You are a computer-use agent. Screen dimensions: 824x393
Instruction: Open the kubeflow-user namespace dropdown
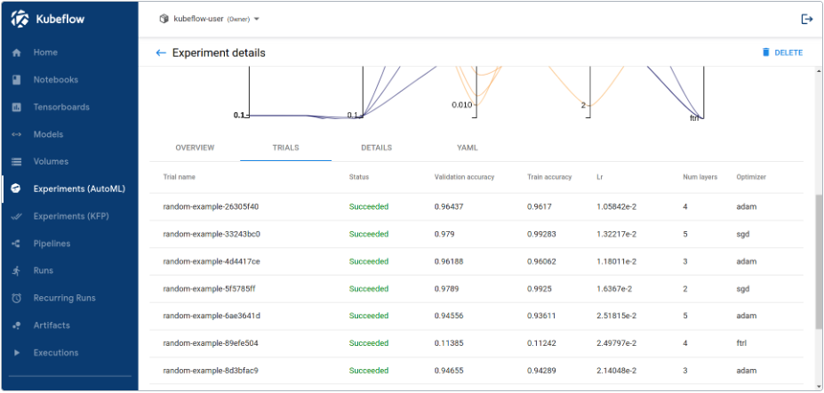click(209, 19)
